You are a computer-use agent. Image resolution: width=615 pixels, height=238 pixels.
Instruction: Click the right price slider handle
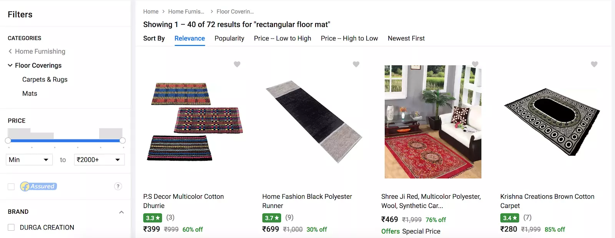pyautogui.click(x=123, y=141)
